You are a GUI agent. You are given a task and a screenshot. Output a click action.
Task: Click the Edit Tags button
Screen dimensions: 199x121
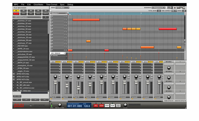coord(17,96)
